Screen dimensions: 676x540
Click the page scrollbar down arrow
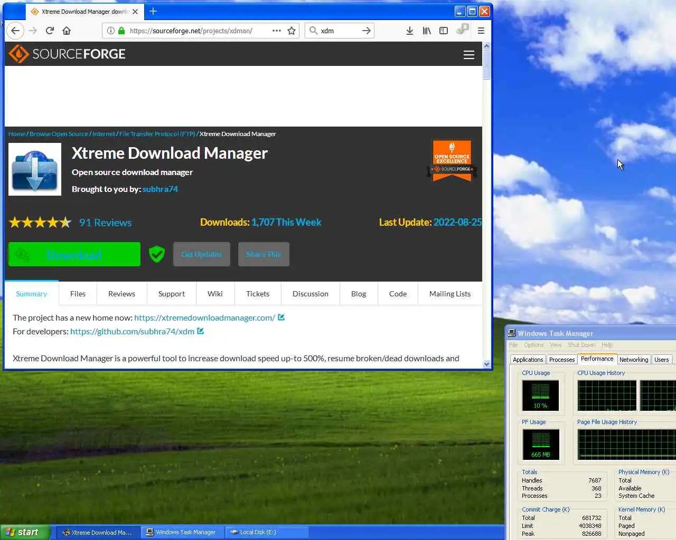click(x=486, y=364)
